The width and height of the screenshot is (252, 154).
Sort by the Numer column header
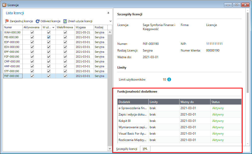[x=13, y=27]
